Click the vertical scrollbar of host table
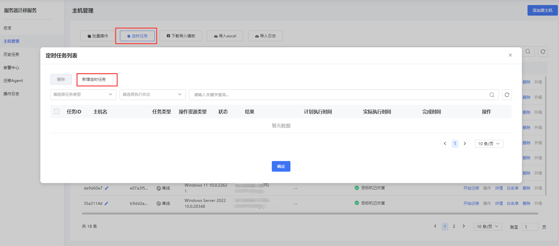 [545, 136]
